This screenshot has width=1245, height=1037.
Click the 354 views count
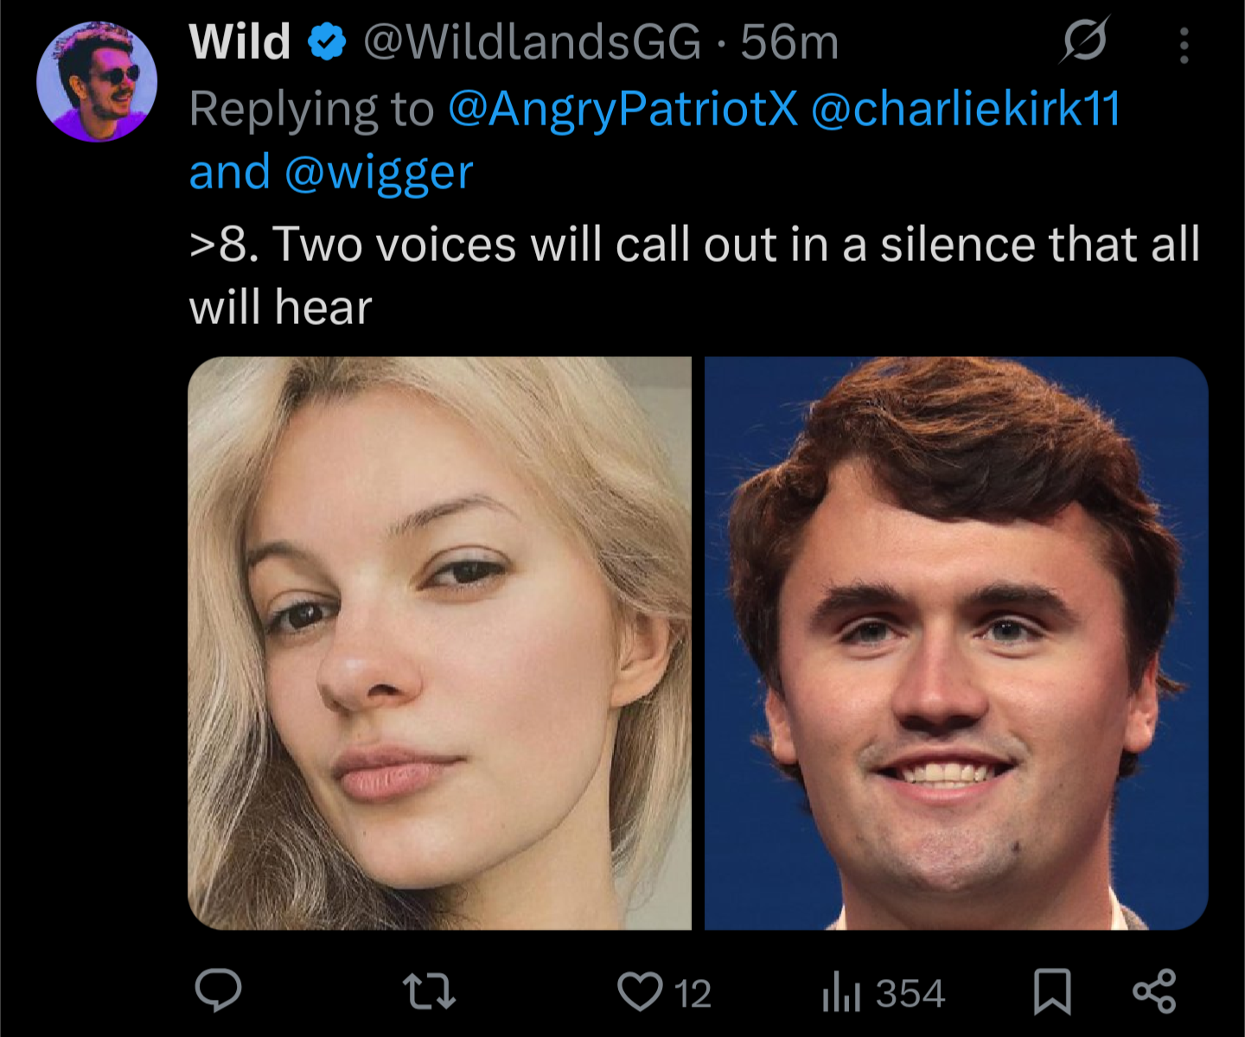coord(910,994)
